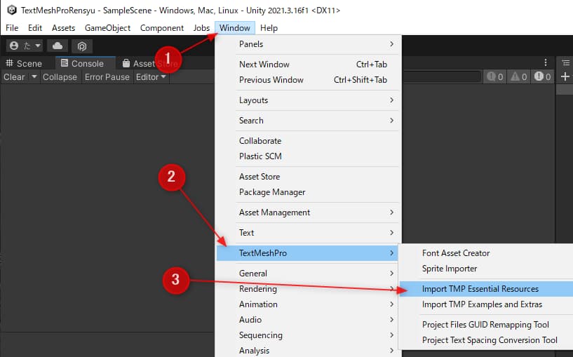Click the cloud services icon
Screen dimensions: 573x357
pyautogui.click(x=58, y=46)
